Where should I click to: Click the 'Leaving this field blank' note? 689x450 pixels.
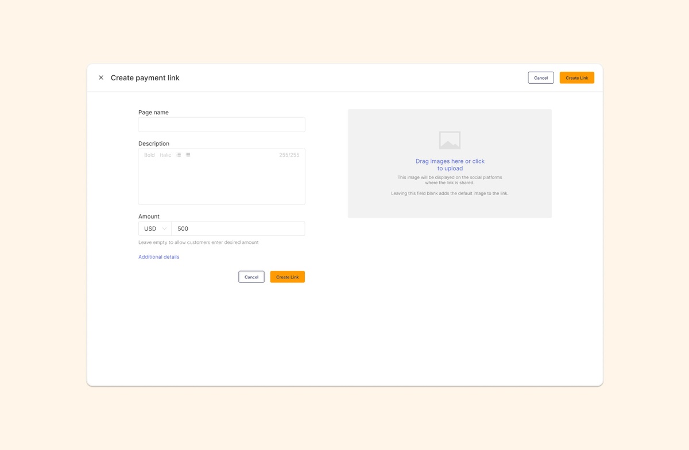[x=450, y=193]
